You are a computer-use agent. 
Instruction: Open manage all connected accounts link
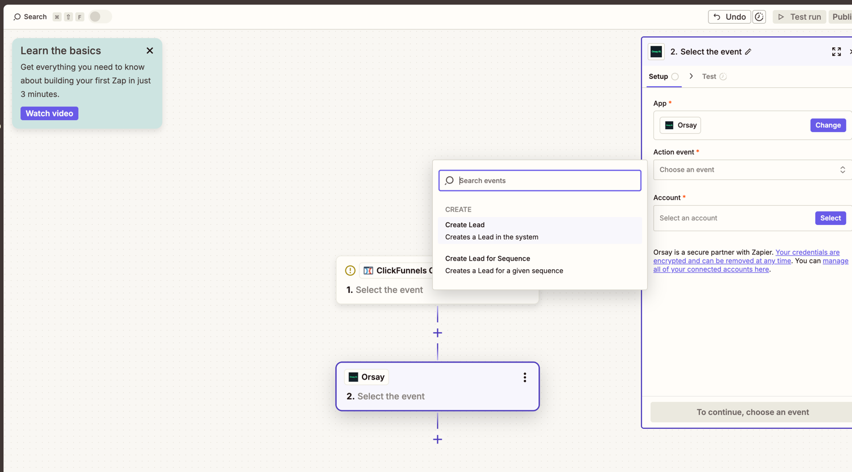[751, 265]
